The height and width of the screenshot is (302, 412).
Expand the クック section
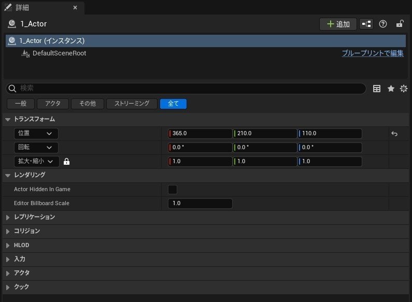tap(8, 287)
